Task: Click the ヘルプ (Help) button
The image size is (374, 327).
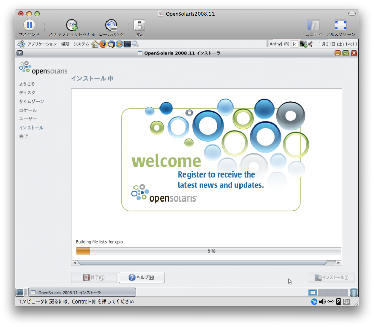Action: tap(141, 278)
